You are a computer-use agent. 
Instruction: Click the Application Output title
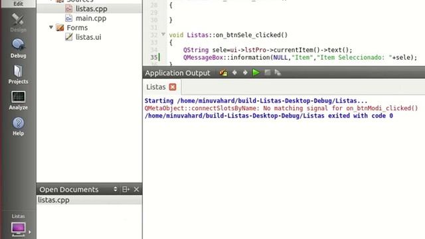pyautogui.click(x=177, y=73)
